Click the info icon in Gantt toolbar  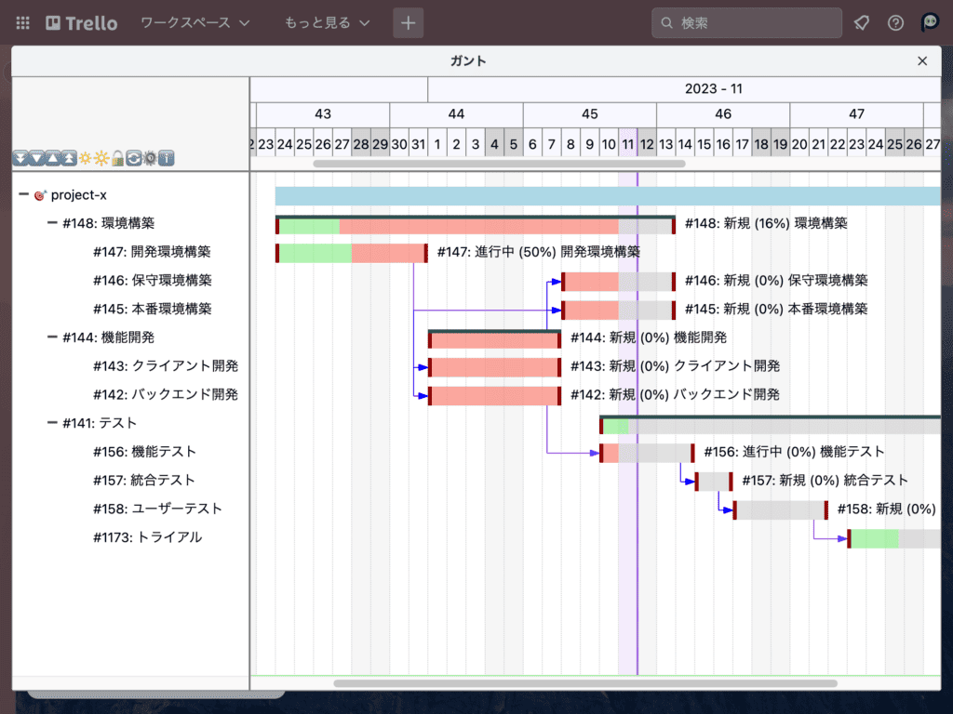point(166,159)
